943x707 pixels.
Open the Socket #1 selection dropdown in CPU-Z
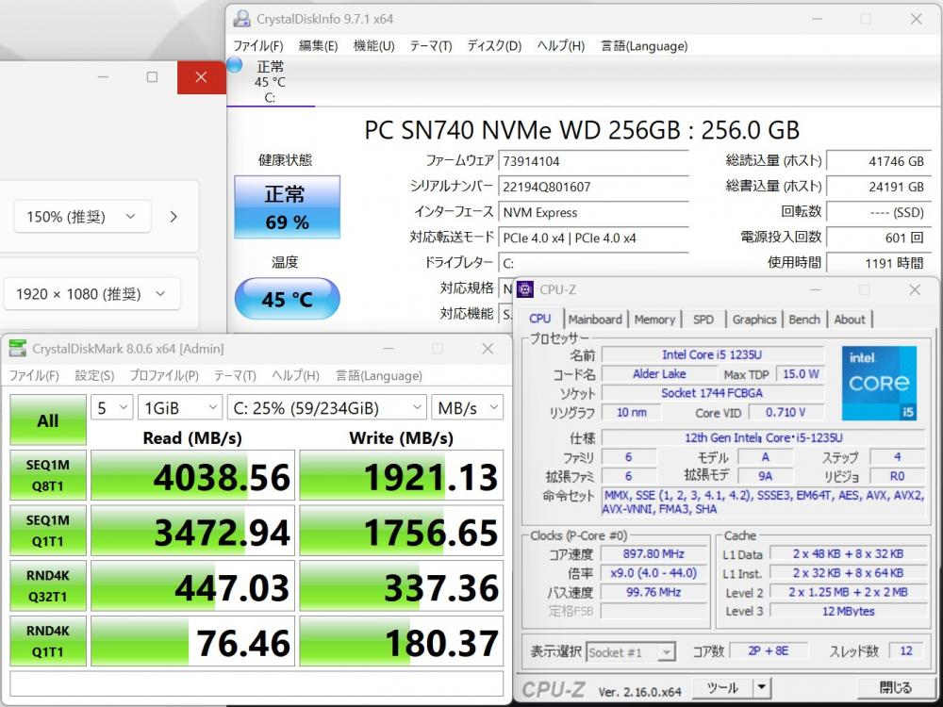coord(630,651)
